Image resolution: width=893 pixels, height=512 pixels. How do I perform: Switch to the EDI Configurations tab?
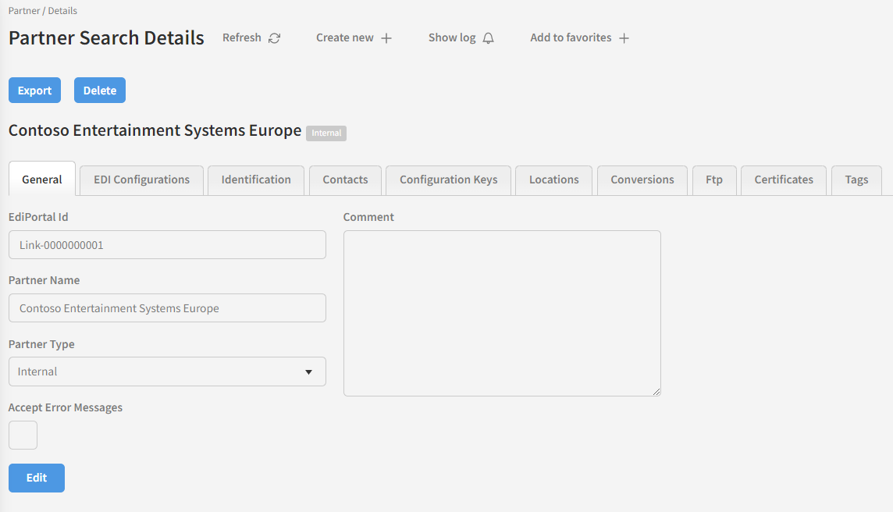141,180
